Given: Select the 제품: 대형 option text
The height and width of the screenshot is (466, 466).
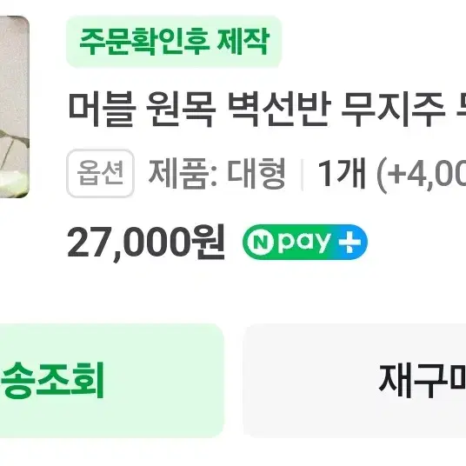Looking at the screenshot, I should tap(217, 173).
